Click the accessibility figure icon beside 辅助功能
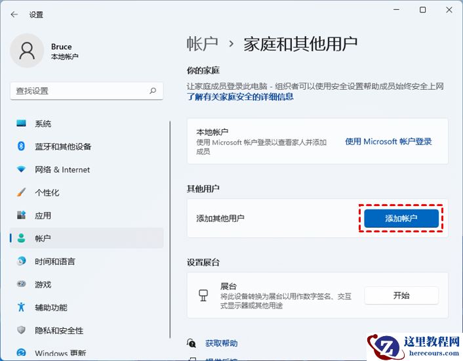The height and width of the screenshot is (361, 463). click(21, 307)
